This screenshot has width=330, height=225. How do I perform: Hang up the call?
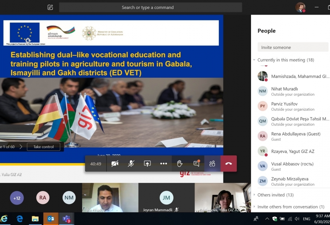tap(228, 164)
